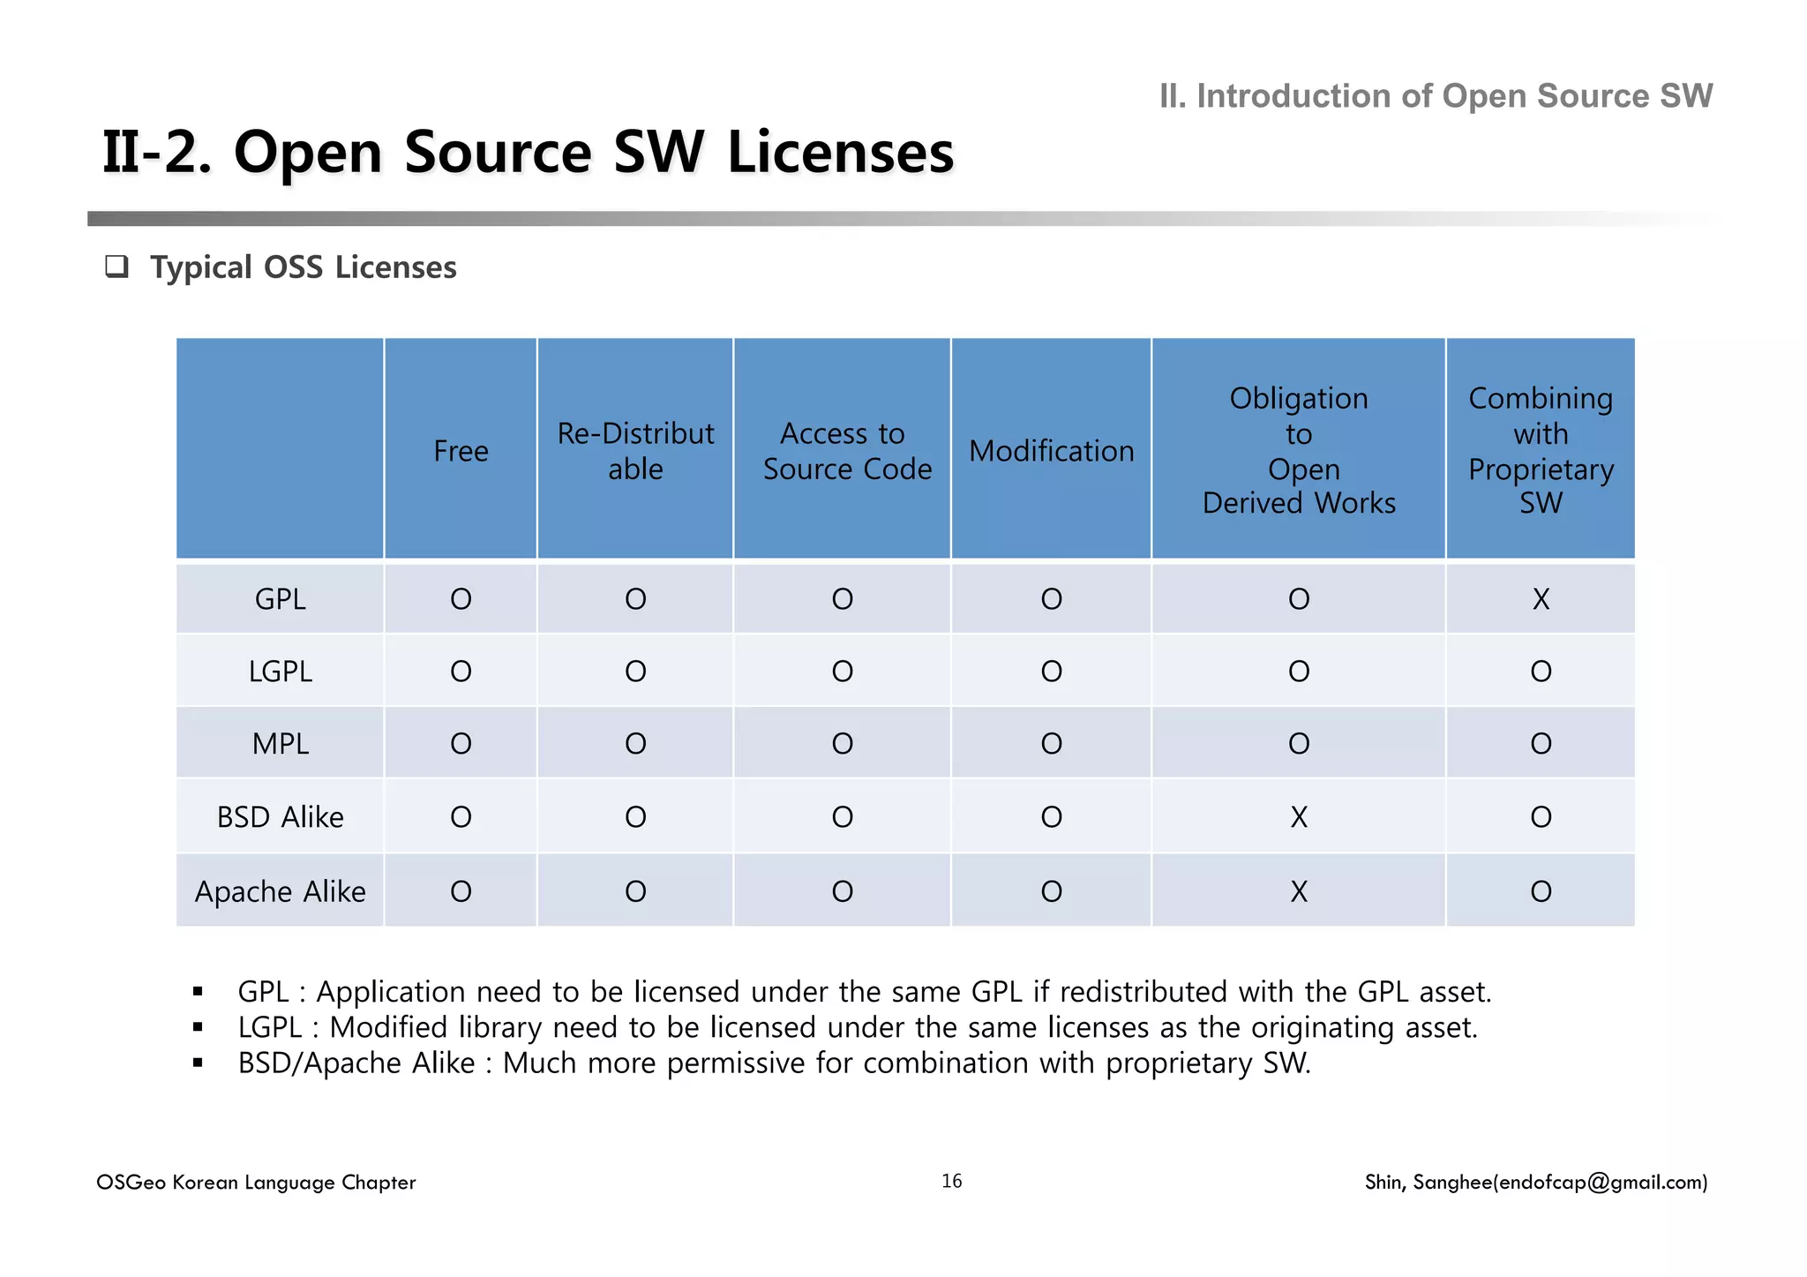Click OSGeo Korean Language Chapter footer text

tap(256, 1183)
